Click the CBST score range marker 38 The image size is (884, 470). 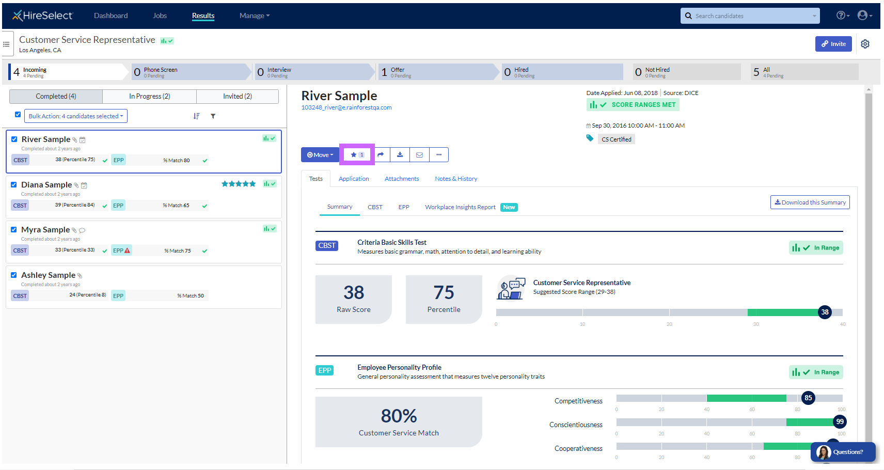click(825, 312)
